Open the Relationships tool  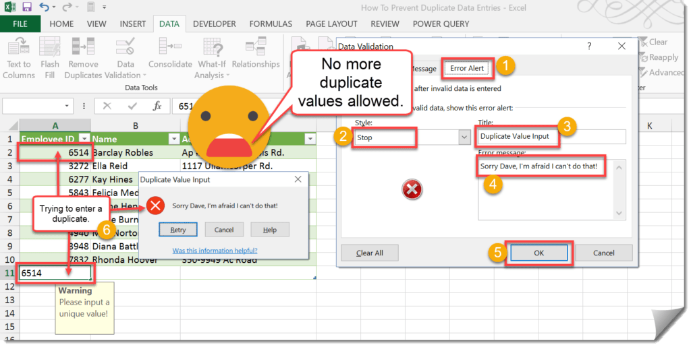click(x=256, y=53)
